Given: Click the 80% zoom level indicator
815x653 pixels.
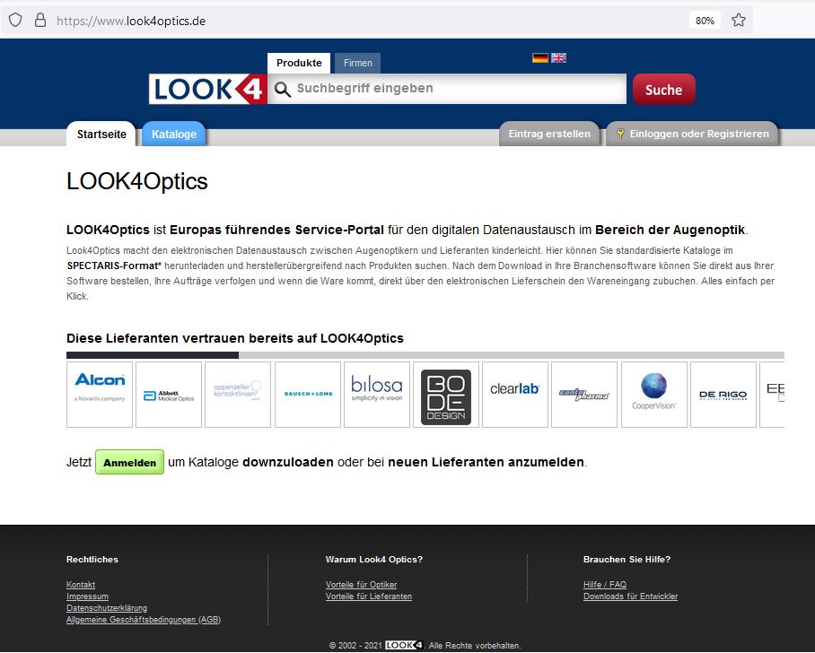Looking at the screenshot, I should pos(705,21).
